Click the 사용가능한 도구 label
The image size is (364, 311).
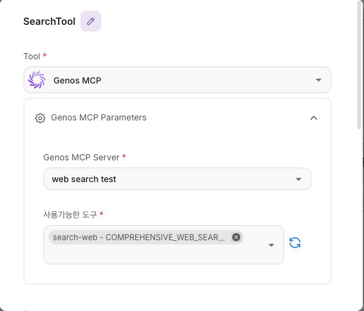click(70, 214)
